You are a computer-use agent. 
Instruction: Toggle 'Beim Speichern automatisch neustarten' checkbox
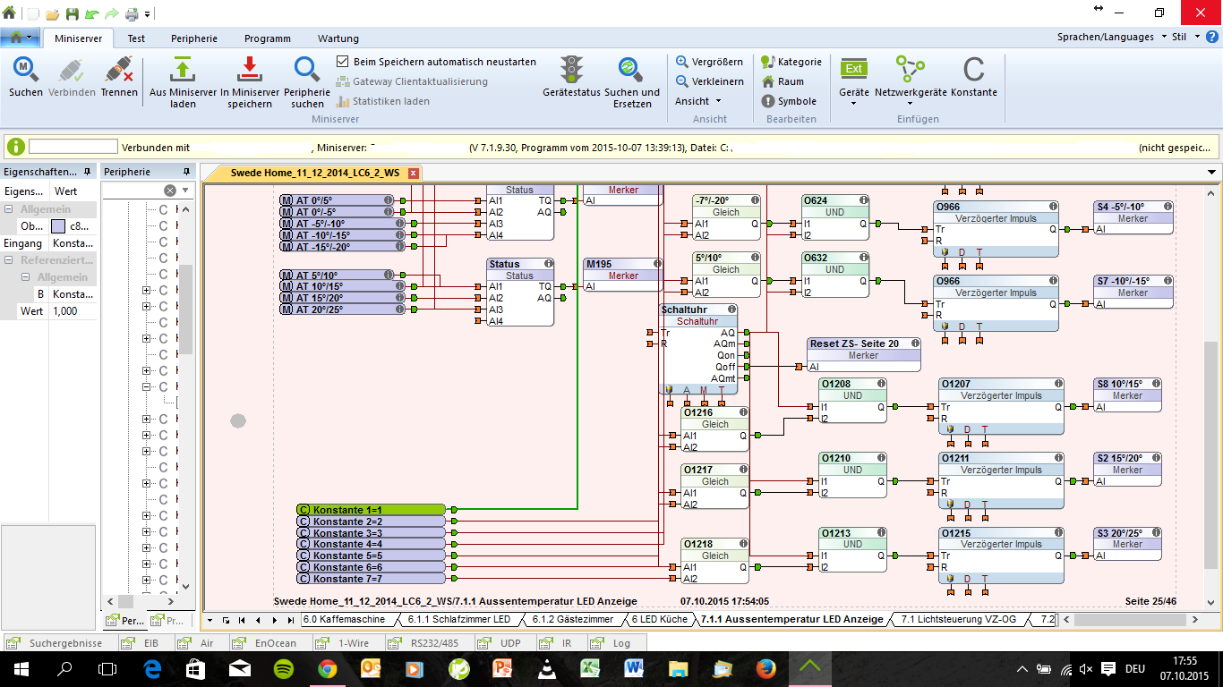coord(342,62)
